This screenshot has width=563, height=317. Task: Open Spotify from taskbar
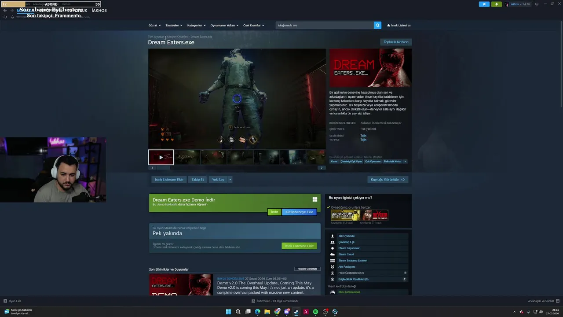[x=315, y=312]
